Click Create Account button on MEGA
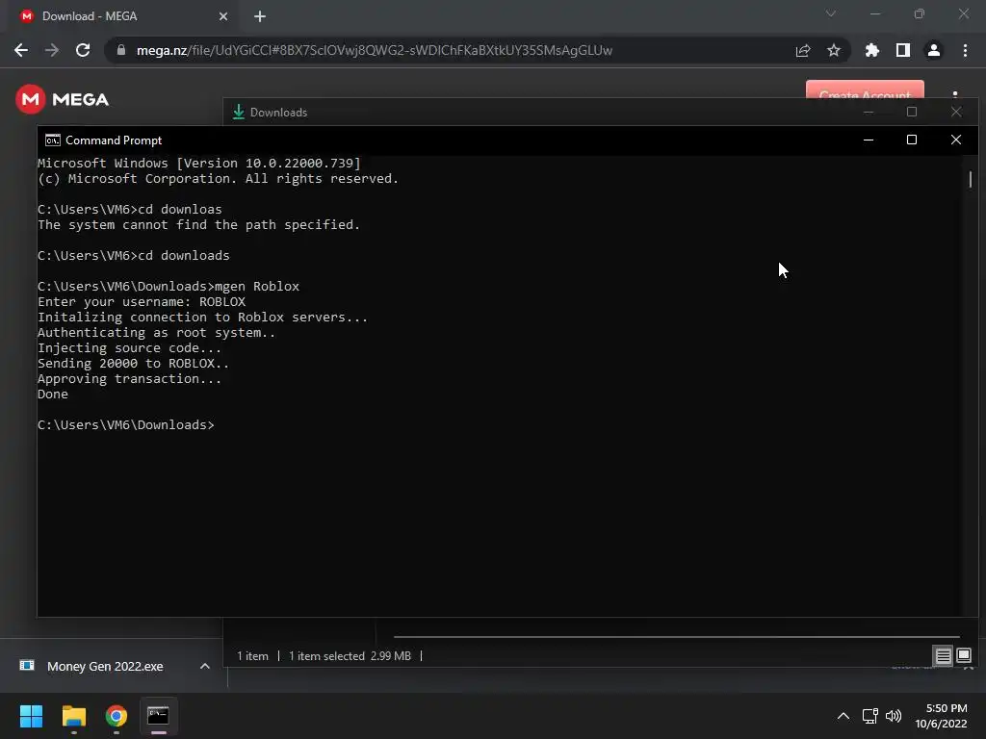 [x=865, y=89]
